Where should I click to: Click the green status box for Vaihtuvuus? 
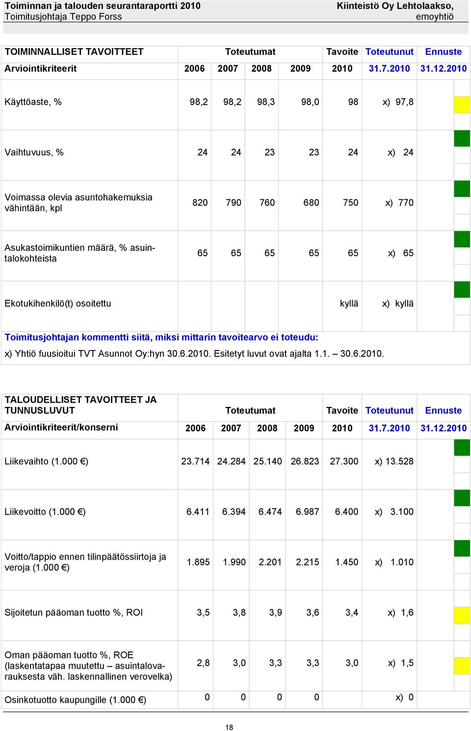click(462, 138)
